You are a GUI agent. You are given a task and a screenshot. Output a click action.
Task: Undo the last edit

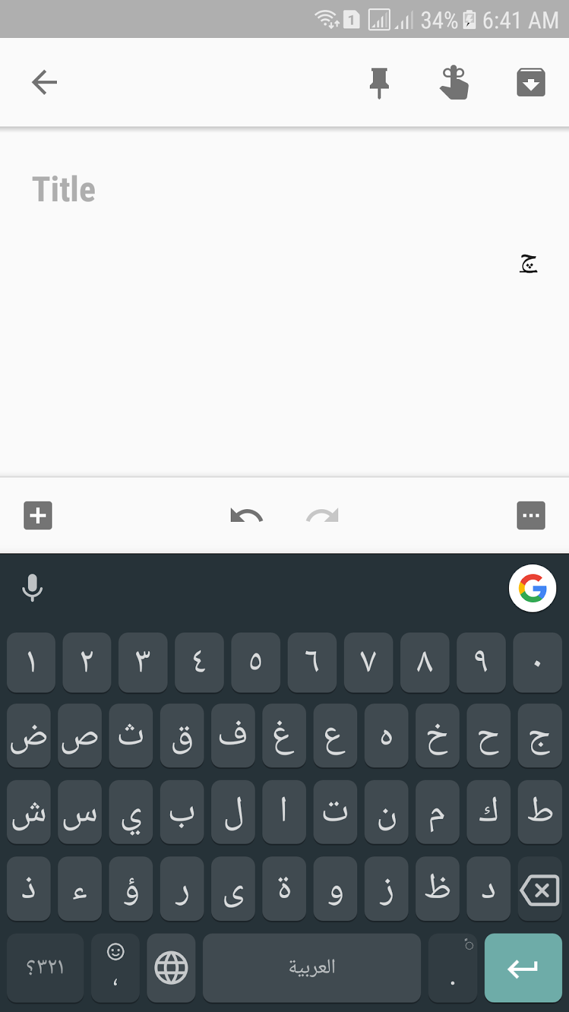click(247, 515)
